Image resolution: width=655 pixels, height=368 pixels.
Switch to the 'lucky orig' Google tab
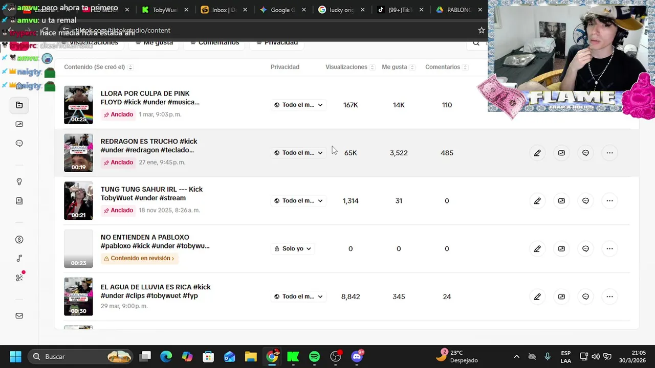tap(341, 10)
